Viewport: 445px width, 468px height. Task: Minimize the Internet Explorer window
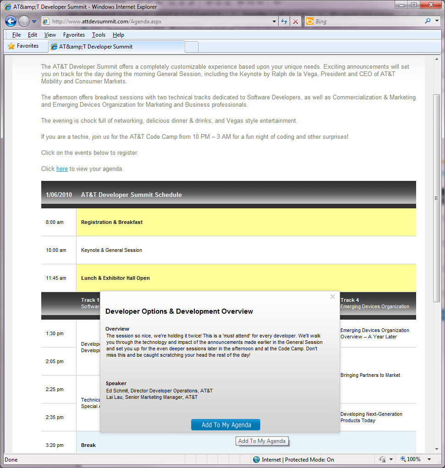point(402,5)
